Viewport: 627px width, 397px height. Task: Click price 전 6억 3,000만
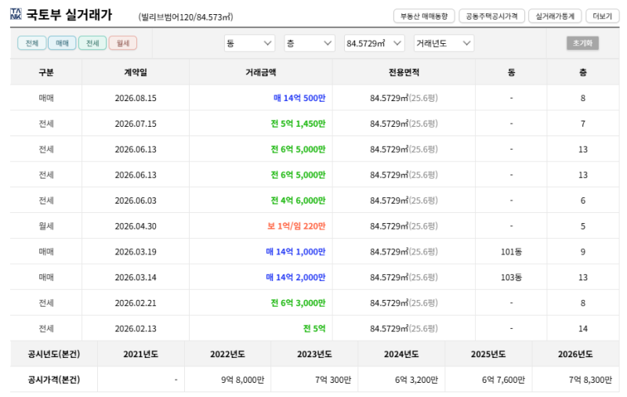pos(299,303)
